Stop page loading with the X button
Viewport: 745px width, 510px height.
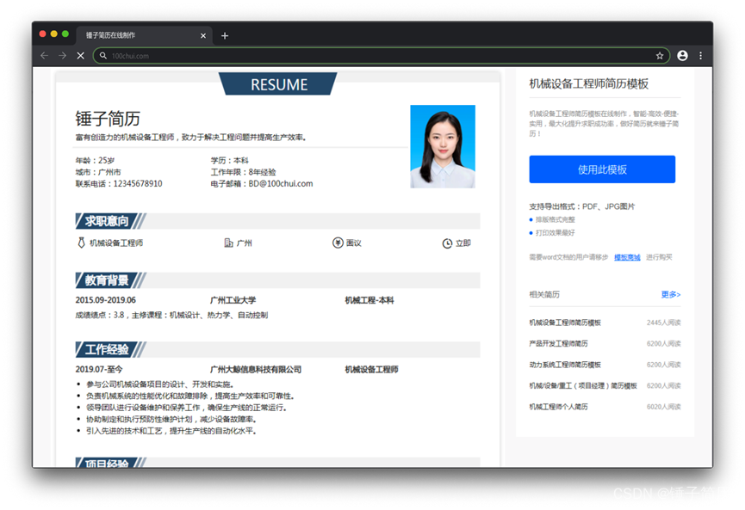[81, 56]
